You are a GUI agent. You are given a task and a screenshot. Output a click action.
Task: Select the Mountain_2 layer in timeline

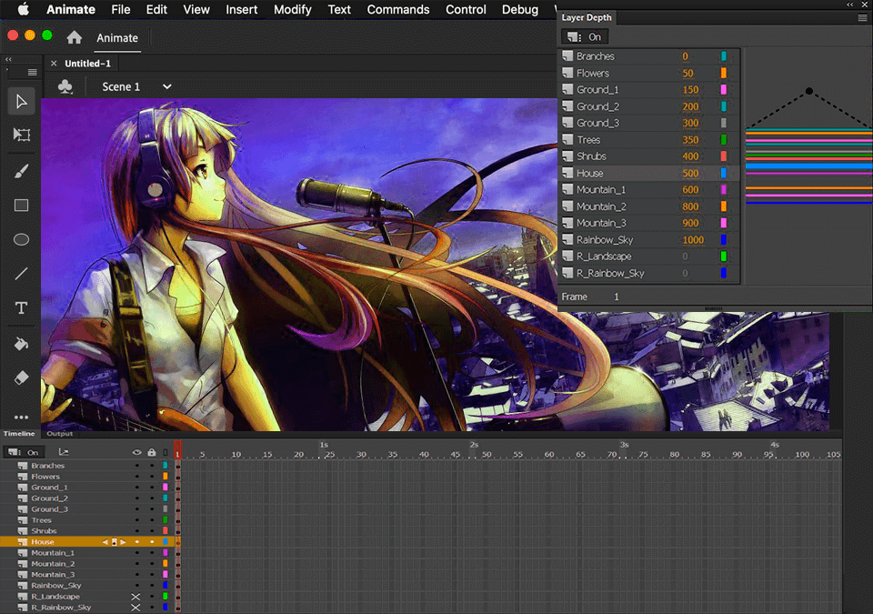pos(53,564)
